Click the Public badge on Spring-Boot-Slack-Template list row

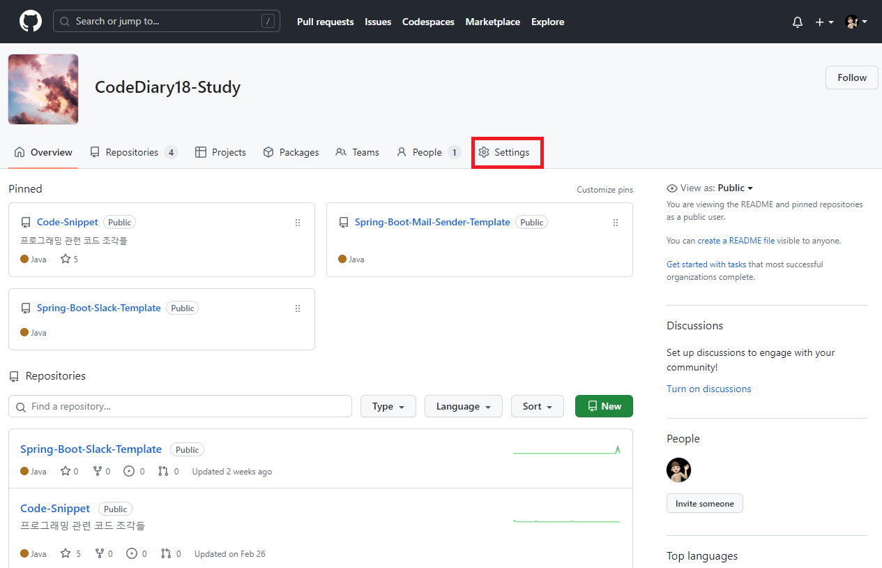(x=187, y=450)
